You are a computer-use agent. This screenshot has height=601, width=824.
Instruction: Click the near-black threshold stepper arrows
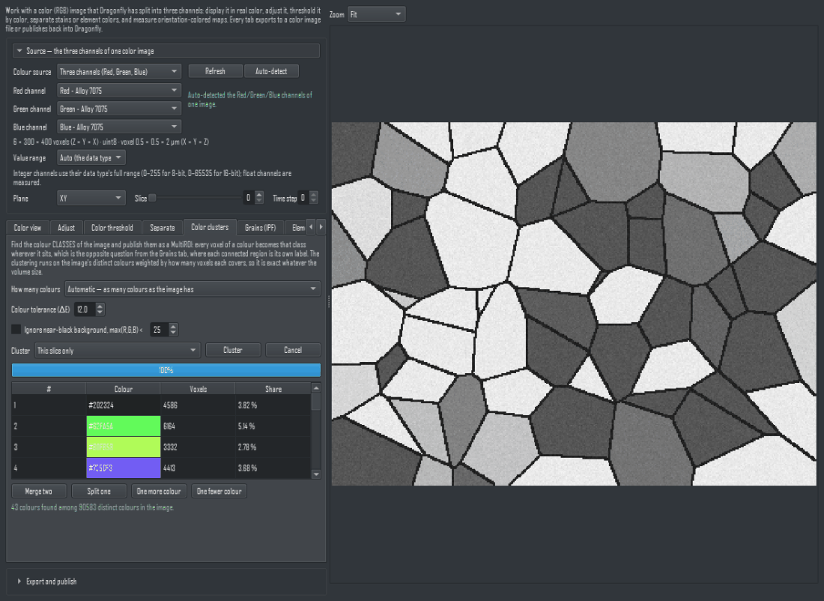click(174, 330)
